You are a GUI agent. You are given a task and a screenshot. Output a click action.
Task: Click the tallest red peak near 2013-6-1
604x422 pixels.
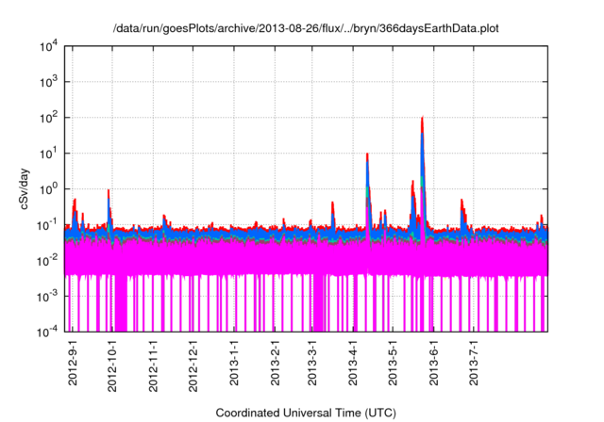[422, 118]
